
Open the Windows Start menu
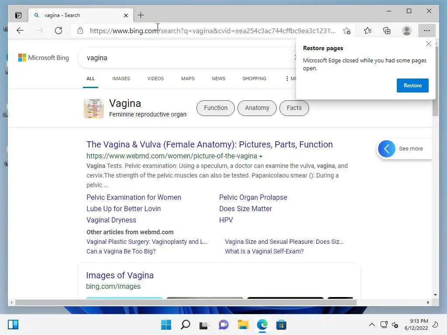click(166, 325)
